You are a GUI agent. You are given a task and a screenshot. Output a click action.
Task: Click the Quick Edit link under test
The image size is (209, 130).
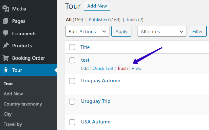[x=103, y=68]
